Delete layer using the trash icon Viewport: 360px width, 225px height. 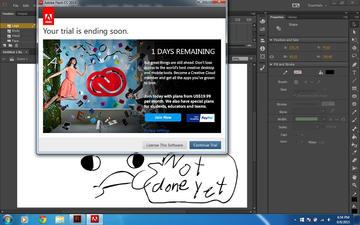[x=16, y=46]
